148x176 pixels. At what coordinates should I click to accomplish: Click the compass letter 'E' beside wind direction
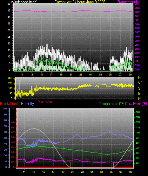click(x=139, y=93)
